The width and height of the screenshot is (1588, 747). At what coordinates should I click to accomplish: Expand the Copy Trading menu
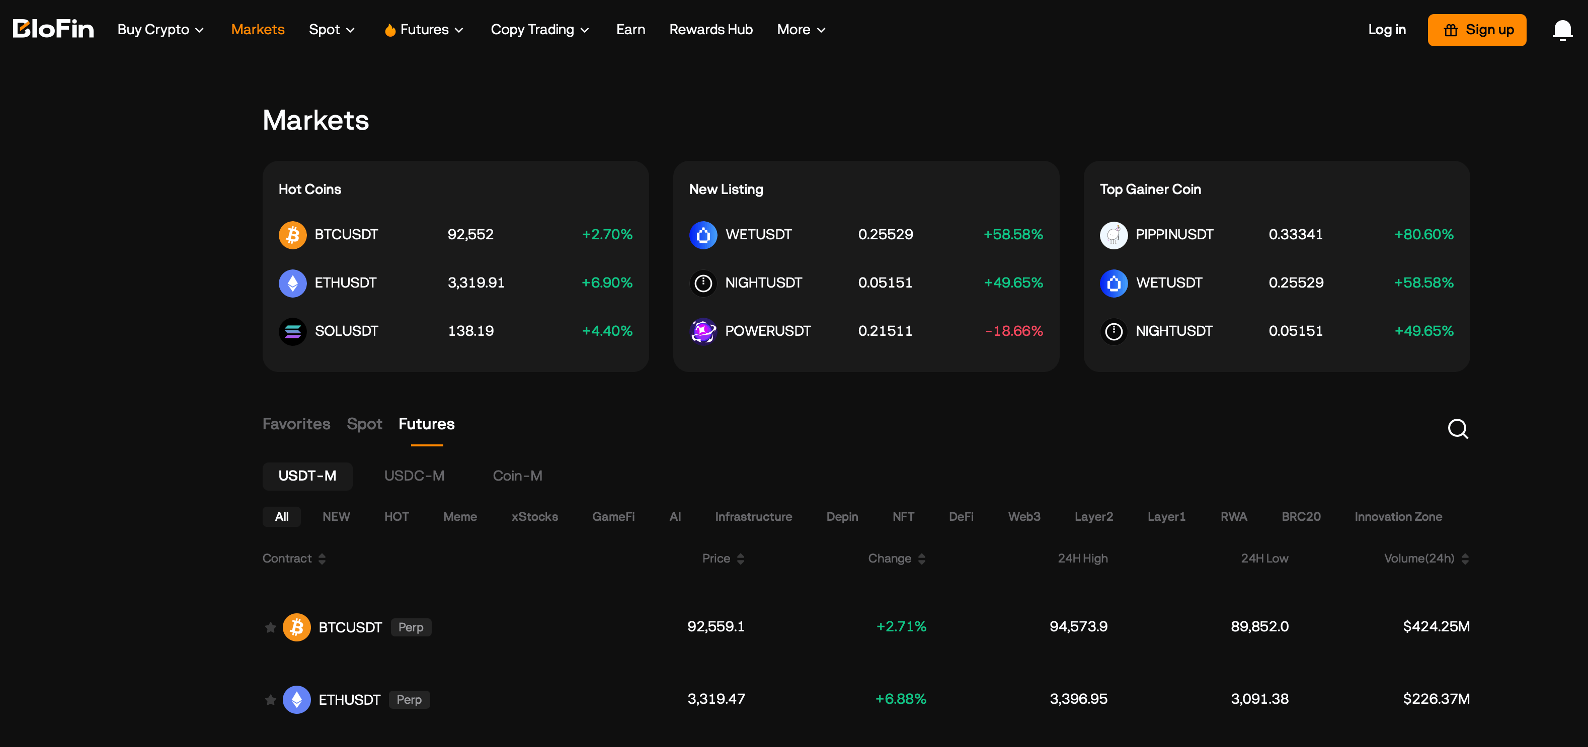[x=539, y=29]
